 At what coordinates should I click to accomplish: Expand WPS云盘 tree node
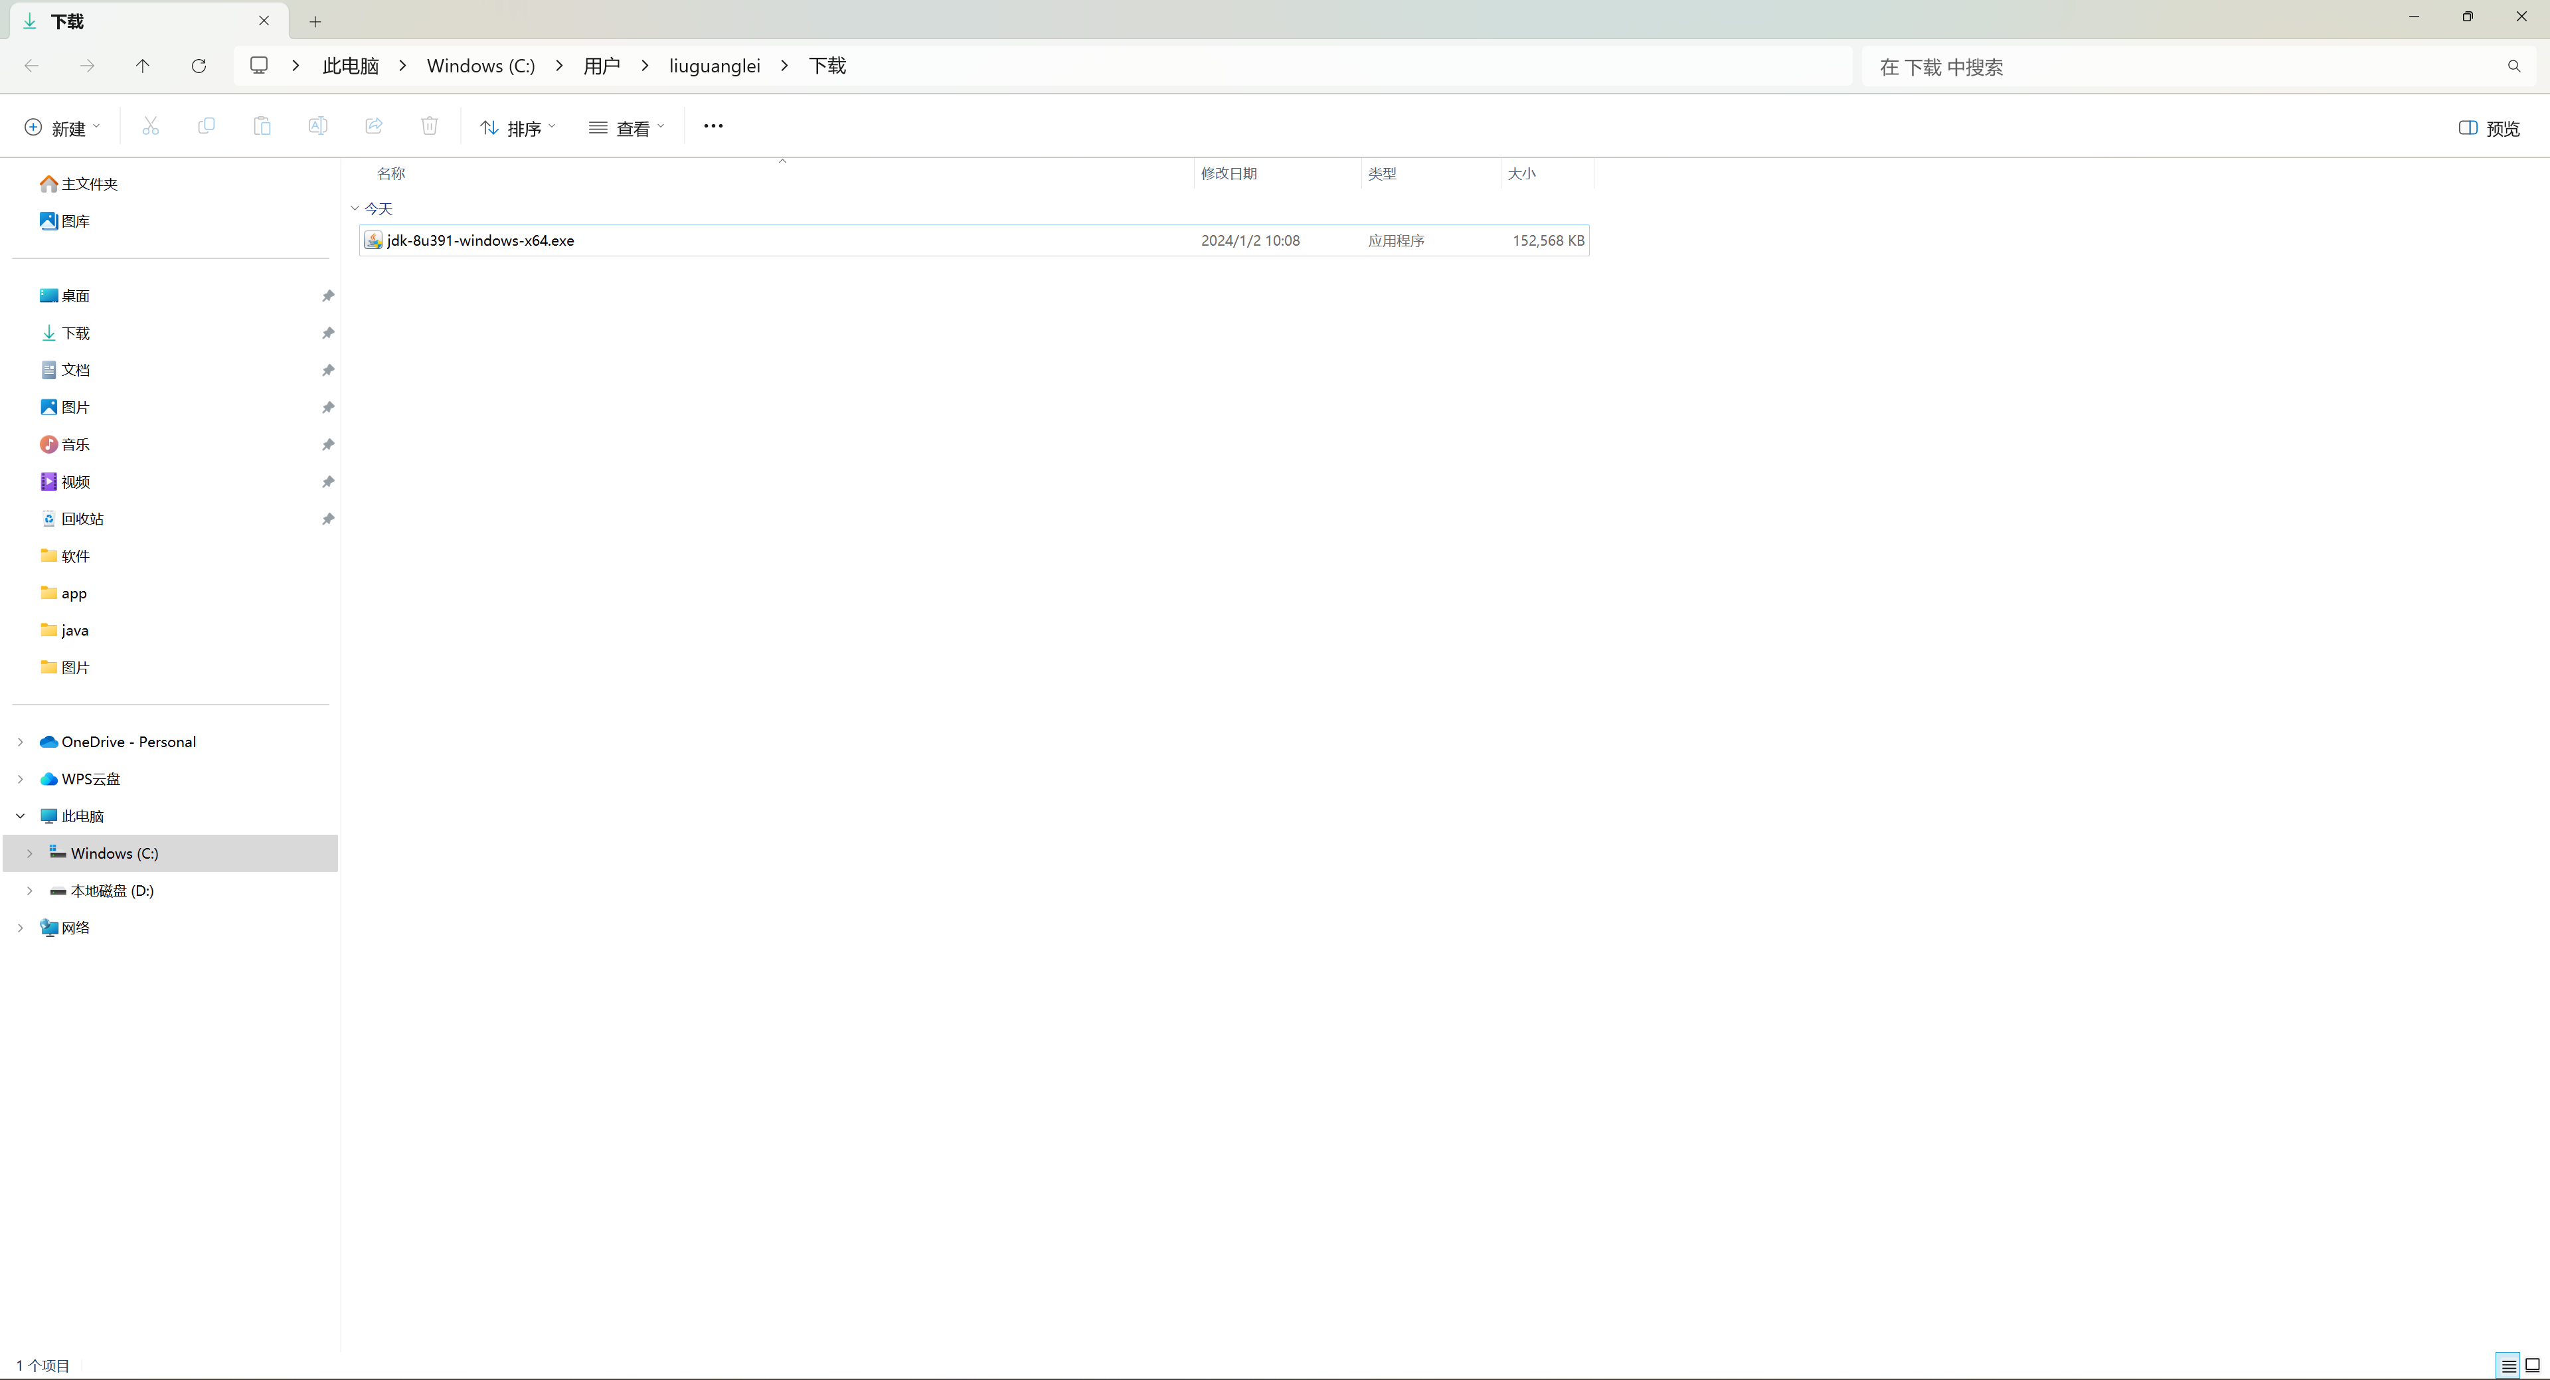click(20, 779)
